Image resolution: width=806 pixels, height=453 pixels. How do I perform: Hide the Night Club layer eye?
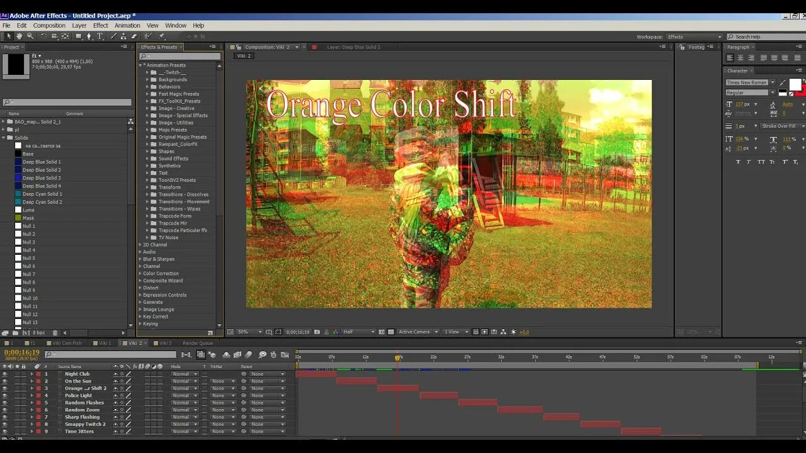4,374
